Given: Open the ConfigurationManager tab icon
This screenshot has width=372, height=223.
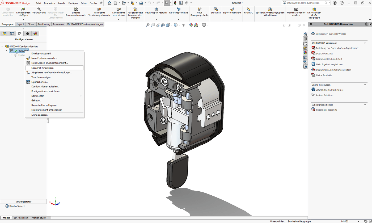Looking at the screenshot, I should 20,33.
